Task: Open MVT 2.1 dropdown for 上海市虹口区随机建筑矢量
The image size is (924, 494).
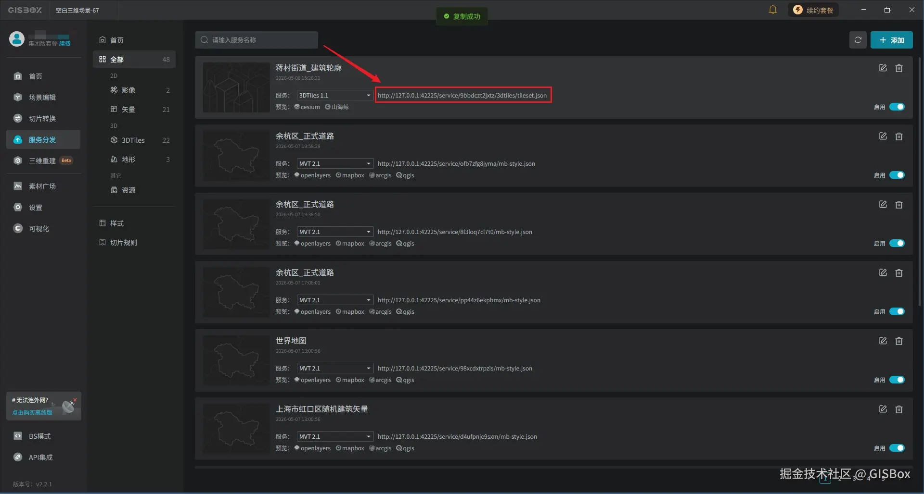Action: [335, 436]
